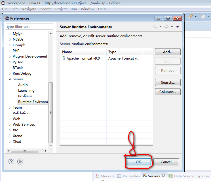Expand the Mylyn tree node
The image size is (211, 181).
click(10, 34)
